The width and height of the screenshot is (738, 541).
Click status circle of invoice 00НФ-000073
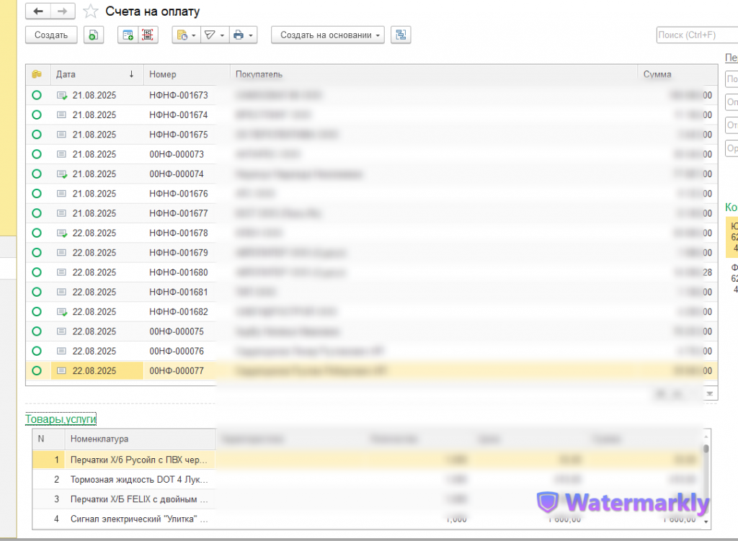point(37,154)
